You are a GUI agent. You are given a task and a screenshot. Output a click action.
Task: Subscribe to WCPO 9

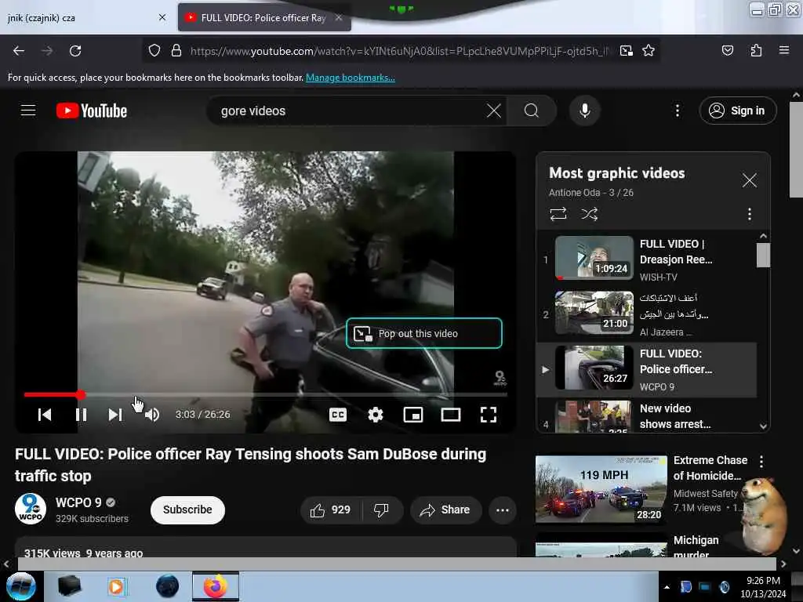[187, 510]
